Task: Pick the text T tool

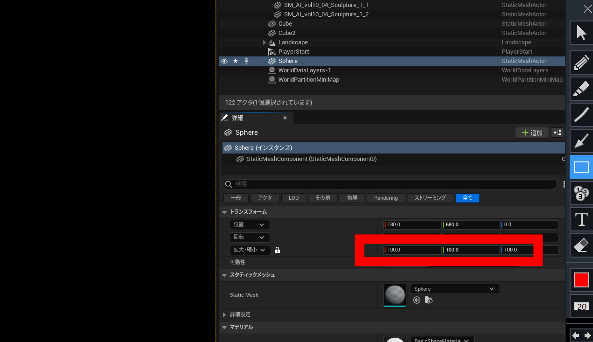Action: [x=581, y=219]
